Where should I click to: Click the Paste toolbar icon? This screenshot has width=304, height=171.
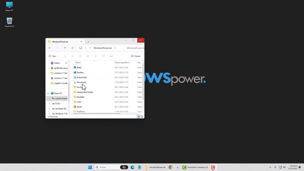(x=80, y=56)
